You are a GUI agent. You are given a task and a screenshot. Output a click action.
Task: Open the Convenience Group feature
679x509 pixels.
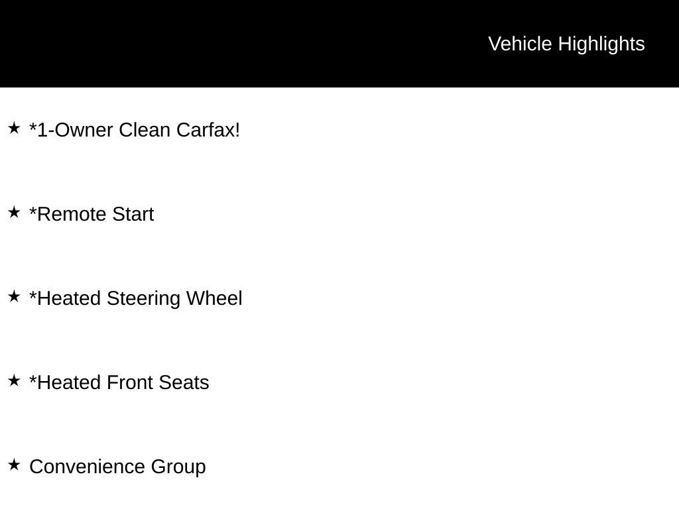tap(117, 467)
